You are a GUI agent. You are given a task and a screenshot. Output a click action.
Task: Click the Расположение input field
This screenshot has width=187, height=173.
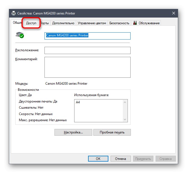pos(88,50)
